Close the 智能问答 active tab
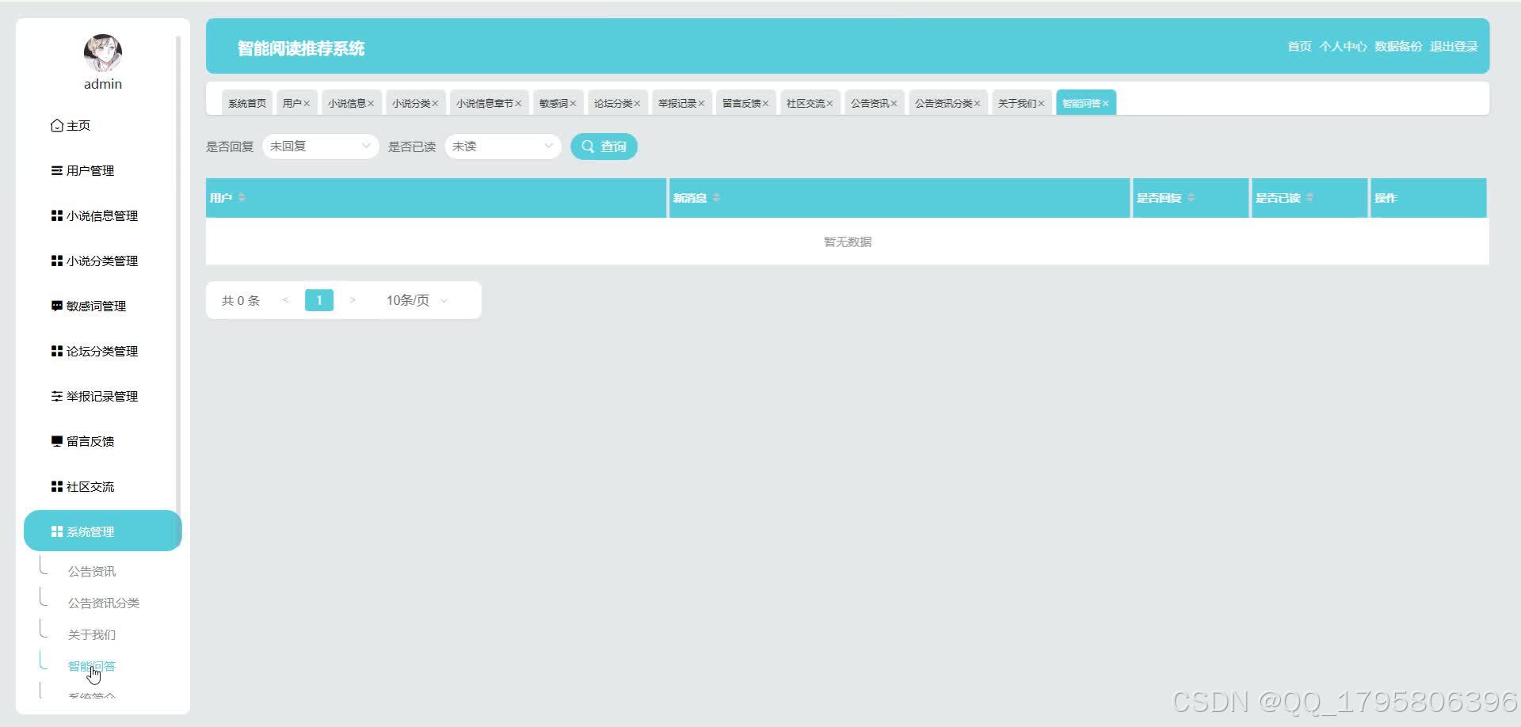 coord(1105,104)
